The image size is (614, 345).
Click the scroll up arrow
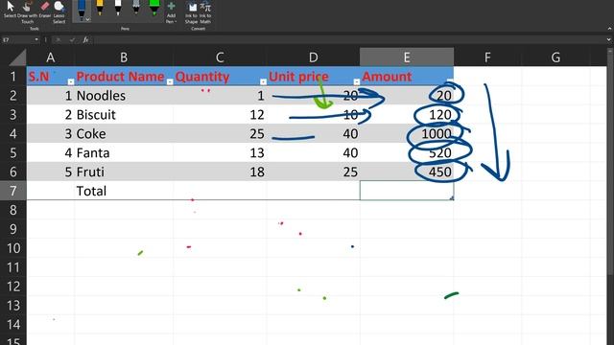point(610,51)
